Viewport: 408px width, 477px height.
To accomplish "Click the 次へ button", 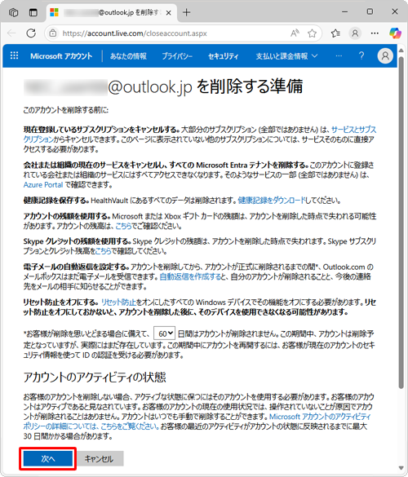I will click(x=48, y=458).
